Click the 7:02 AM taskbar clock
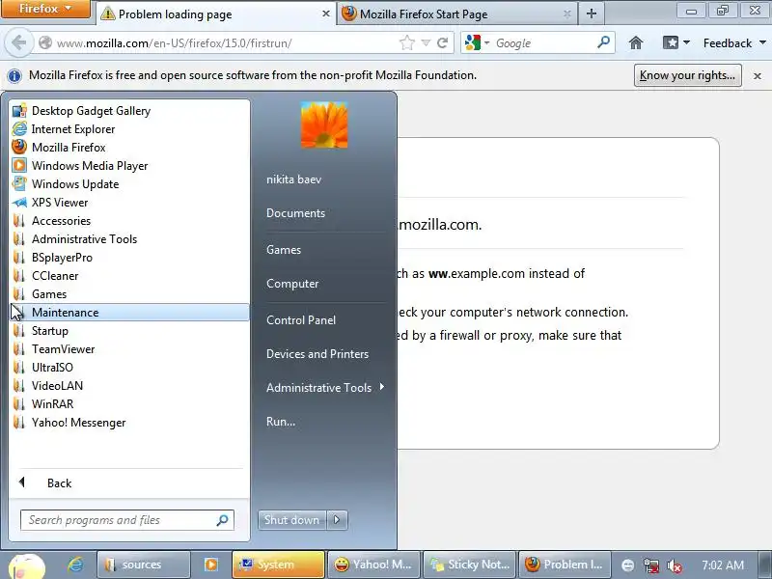 723,565
